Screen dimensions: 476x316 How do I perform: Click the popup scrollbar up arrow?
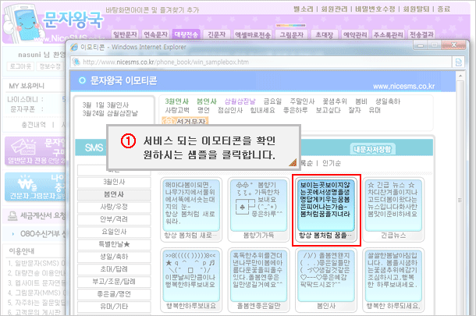tap(460, 76)
